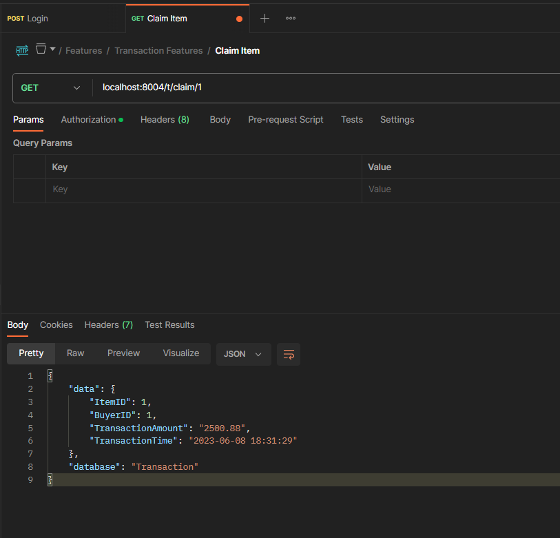Open new tab with plus icon
Image resolution: width=560 pixels, height=538 pixels.
click(x=265, y=19)
